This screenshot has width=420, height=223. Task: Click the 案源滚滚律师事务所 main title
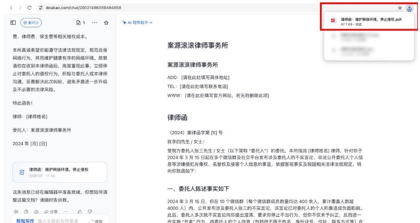pyautogui.click(x=198, y=46)
